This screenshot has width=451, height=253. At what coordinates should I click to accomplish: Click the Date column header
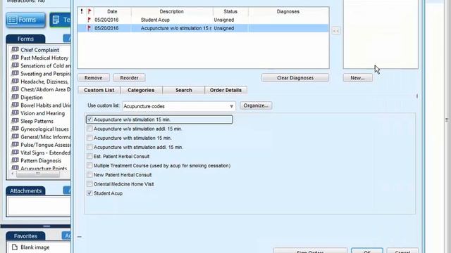pos(112,11)
